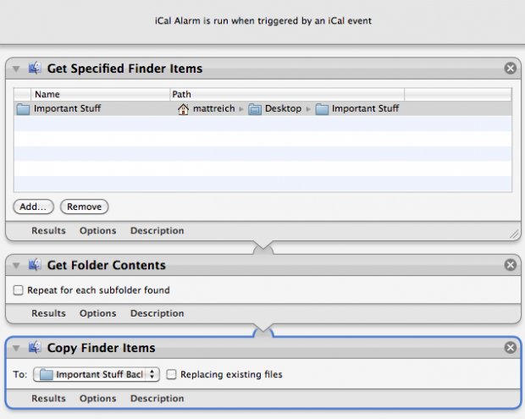
Task: Click Important Stuff at the end of the path
Action: coord(365,108)
